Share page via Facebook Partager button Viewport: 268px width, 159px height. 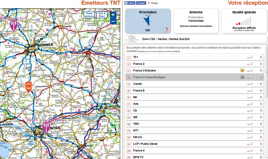click(x=141, y=3)
